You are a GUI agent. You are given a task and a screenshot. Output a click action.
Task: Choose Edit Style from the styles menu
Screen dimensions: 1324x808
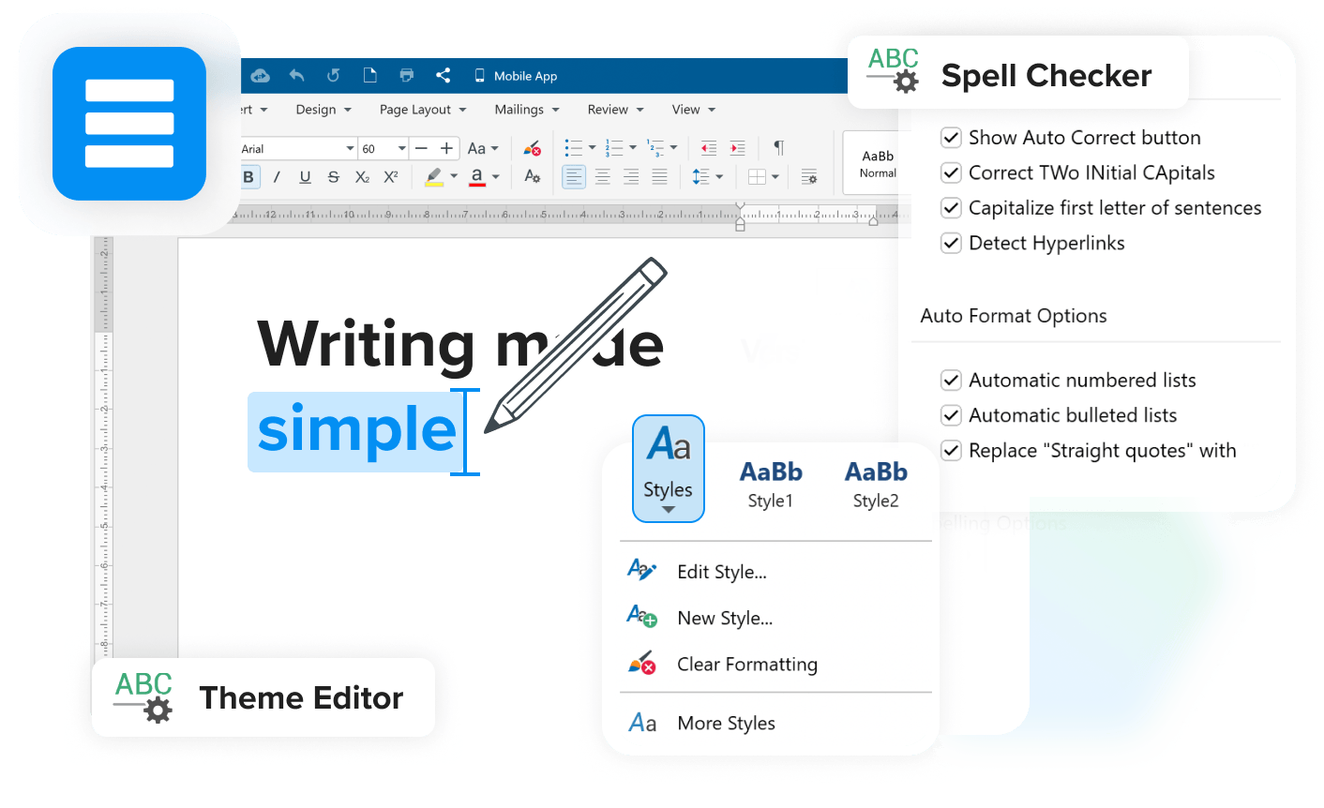722,572
